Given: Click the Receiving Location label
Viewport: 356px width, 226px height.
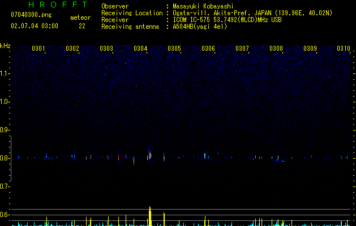Looking at the screenshot, I should click(132, 13).
